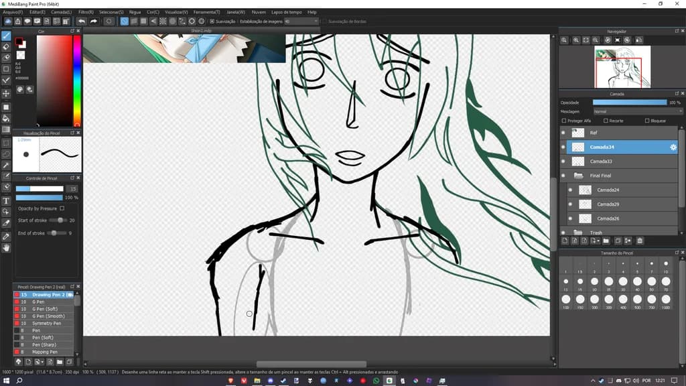Viewport: 686px width, 386px height.
Task: Expand the Trash folder
Action: pyautogui.click(x=578, y=233)
